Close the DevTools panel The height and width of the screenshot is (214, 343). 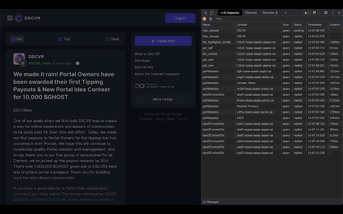[x=339, y=13]
